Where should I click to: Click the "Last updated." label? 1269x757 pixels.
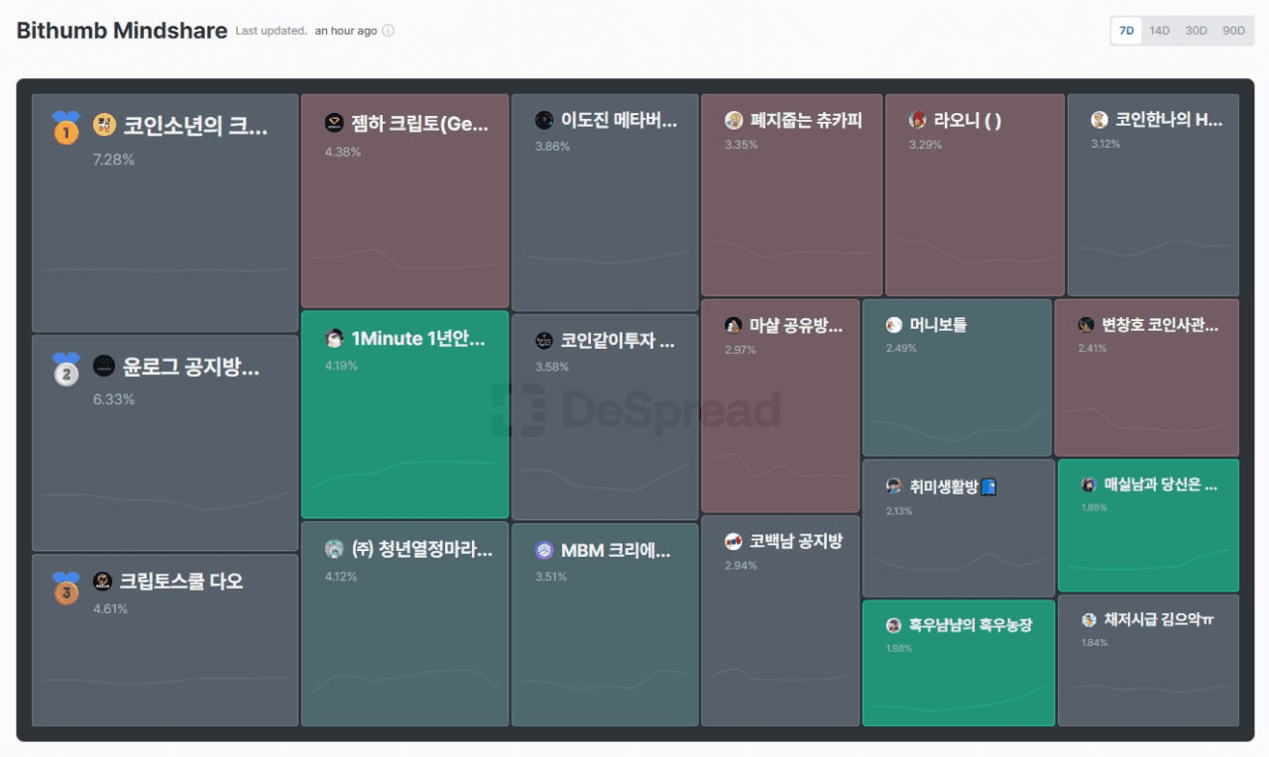(272, 31)
